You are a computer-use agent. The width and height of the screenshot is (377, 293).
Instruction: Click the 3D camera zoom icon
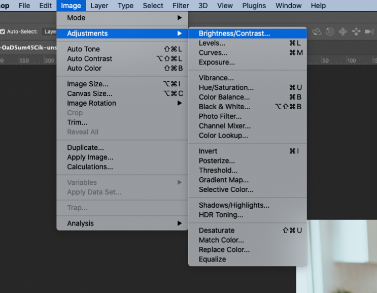coord(369,32)
